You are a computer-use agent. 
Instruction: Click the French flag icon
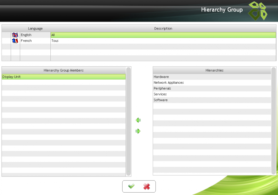15,41
